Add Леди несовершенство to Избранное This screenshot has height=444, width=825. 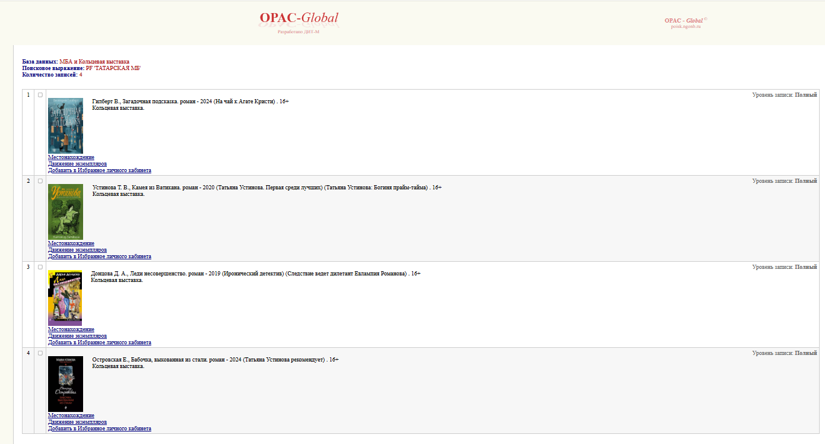click(x=99, y=342)
